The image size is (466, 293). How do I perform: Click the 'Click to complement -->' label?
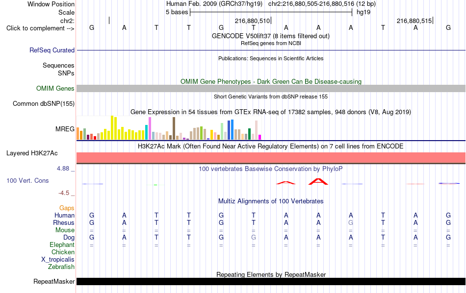(40, 28)
